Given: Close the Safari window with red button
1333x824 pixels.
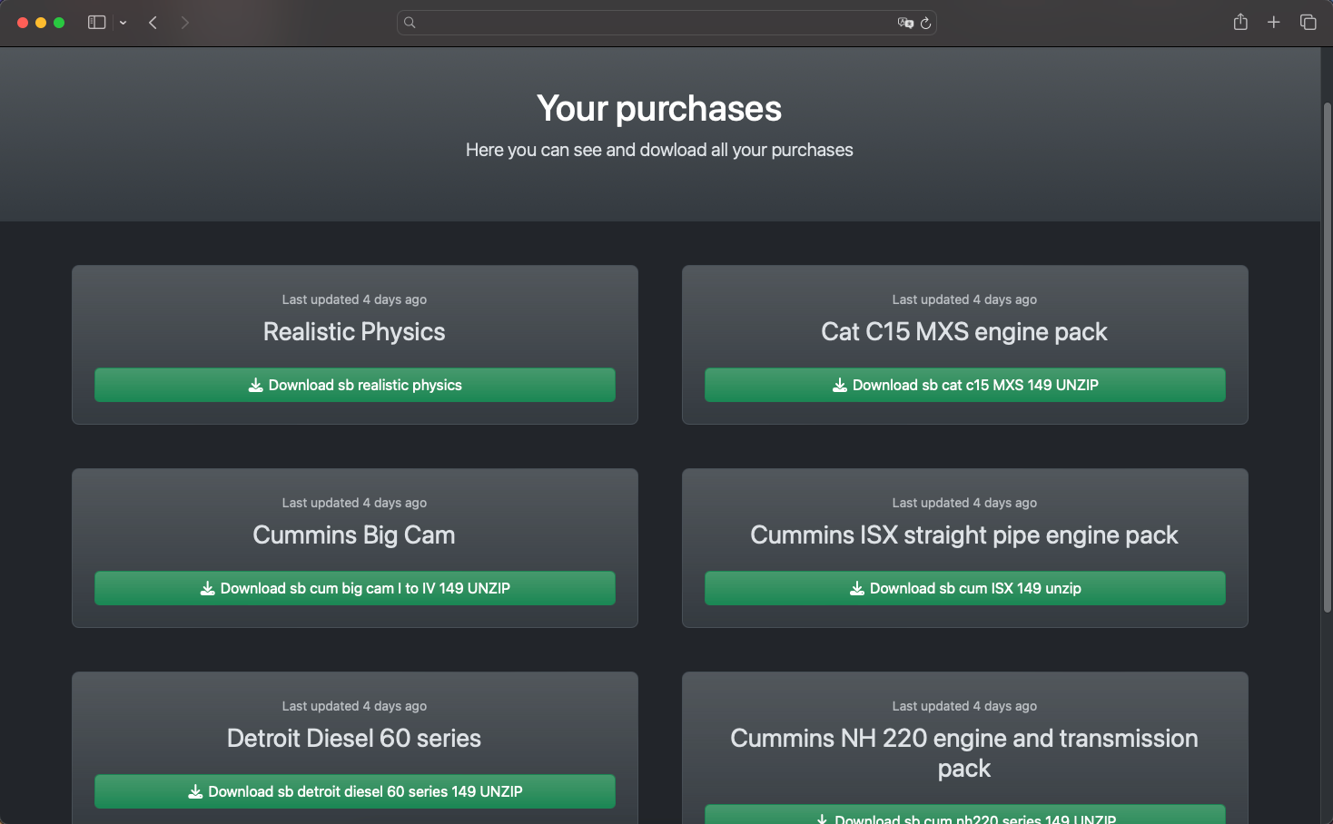Looking at the screenshot, I should pyautogui.click(x=23, y=23).
